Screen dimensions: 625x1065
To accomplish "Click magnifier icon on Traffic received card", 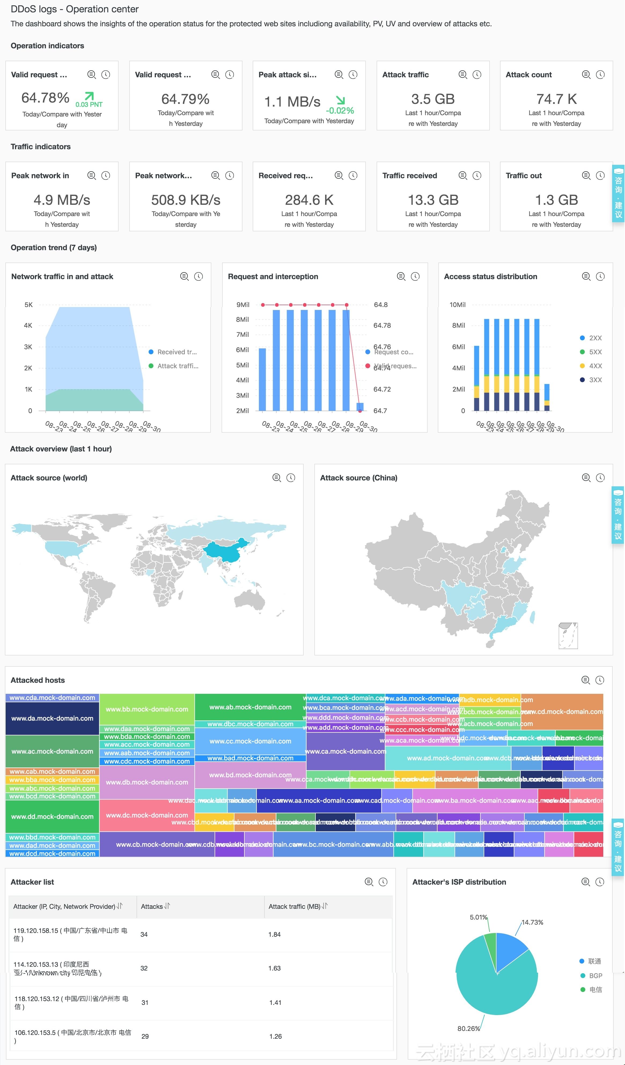I will click(x=463, y=175).
